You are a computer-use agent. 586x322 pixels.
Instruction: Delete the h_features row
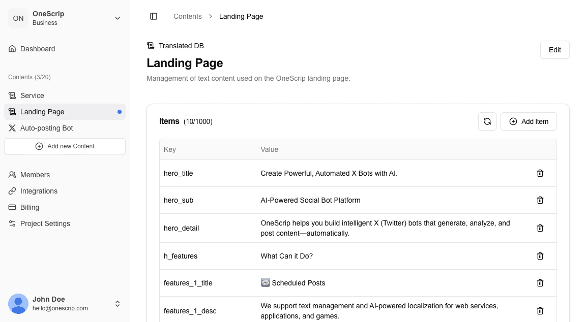tap(540, 256)
